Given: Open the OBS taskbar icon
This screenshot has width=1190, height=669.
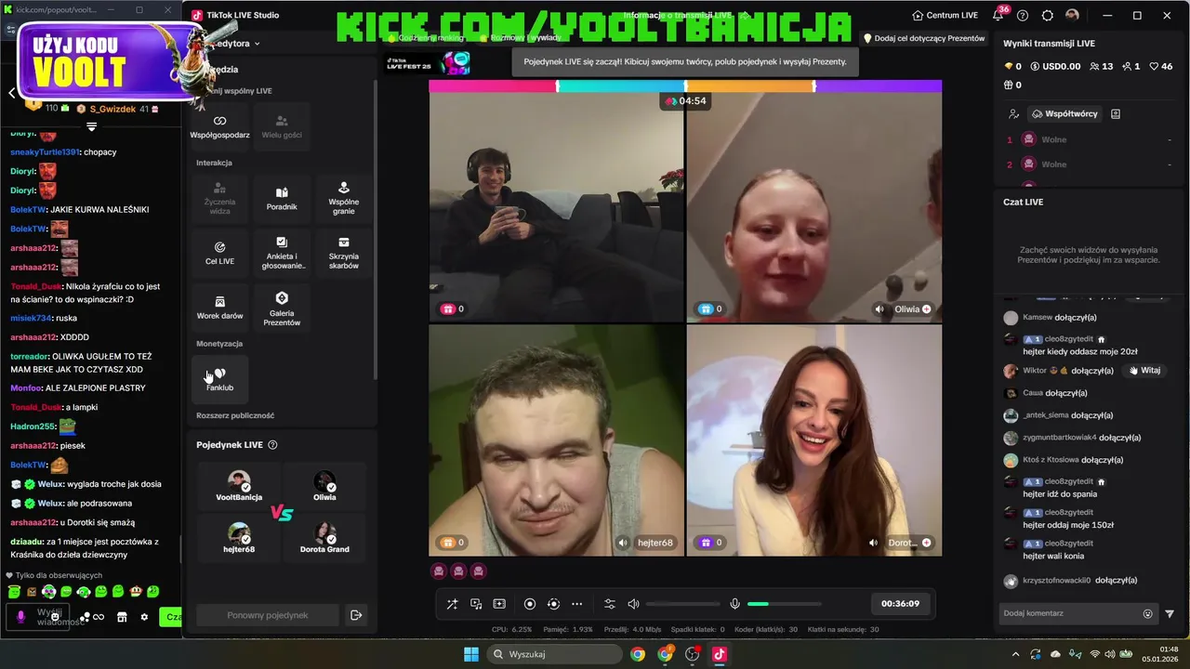Looking at the screenshot, I should (x=692, y=654).
